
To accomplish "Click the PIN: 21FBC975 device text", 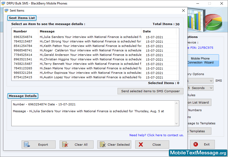I will [x=202, y=48].
